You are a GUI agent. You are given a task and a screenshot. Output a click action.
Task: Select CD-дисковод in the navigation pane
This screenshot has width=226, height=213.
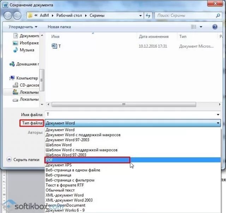click(26, 85)
